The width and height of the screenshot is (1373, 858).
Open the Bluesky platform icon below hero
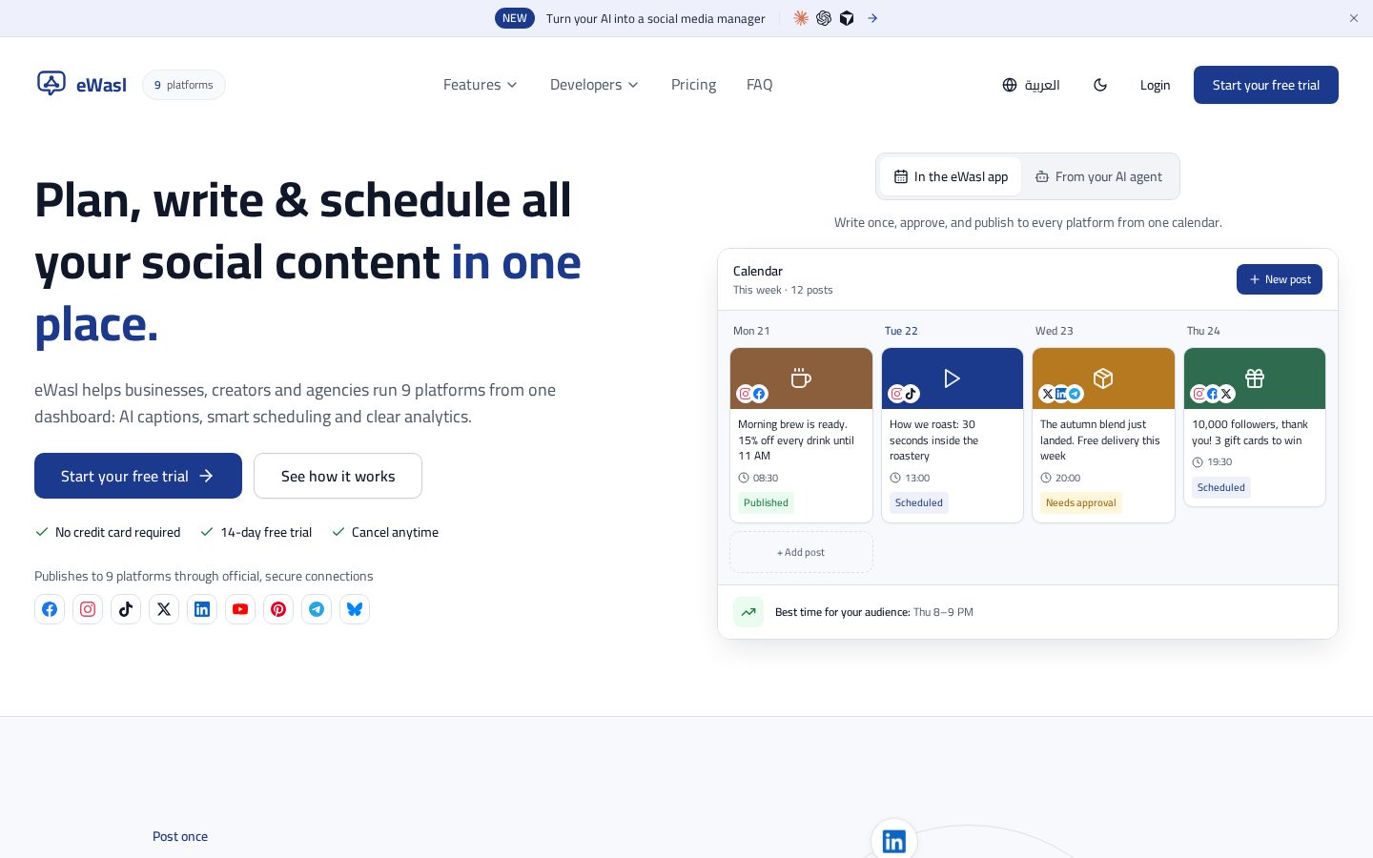(355, 609)
